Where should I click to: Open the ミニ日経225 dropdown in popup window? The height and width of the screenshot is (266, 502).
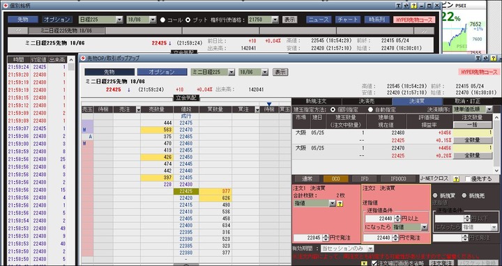point(231,72)
